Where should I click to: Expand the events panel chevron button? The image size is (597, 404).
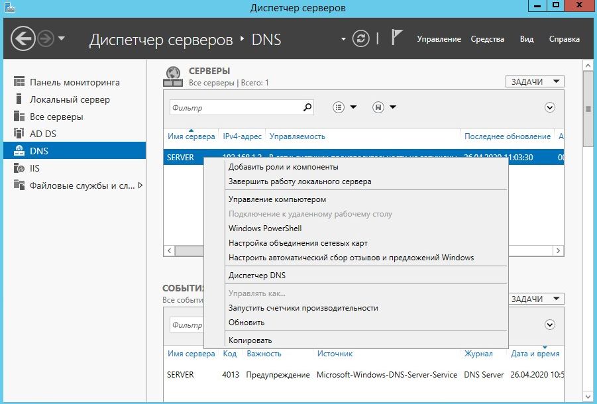[549, 325]
